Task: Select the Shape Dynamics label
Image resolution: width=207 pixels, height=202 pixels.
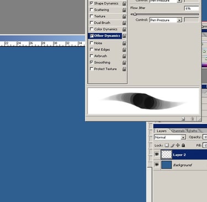Action: [x=106, y=3]
